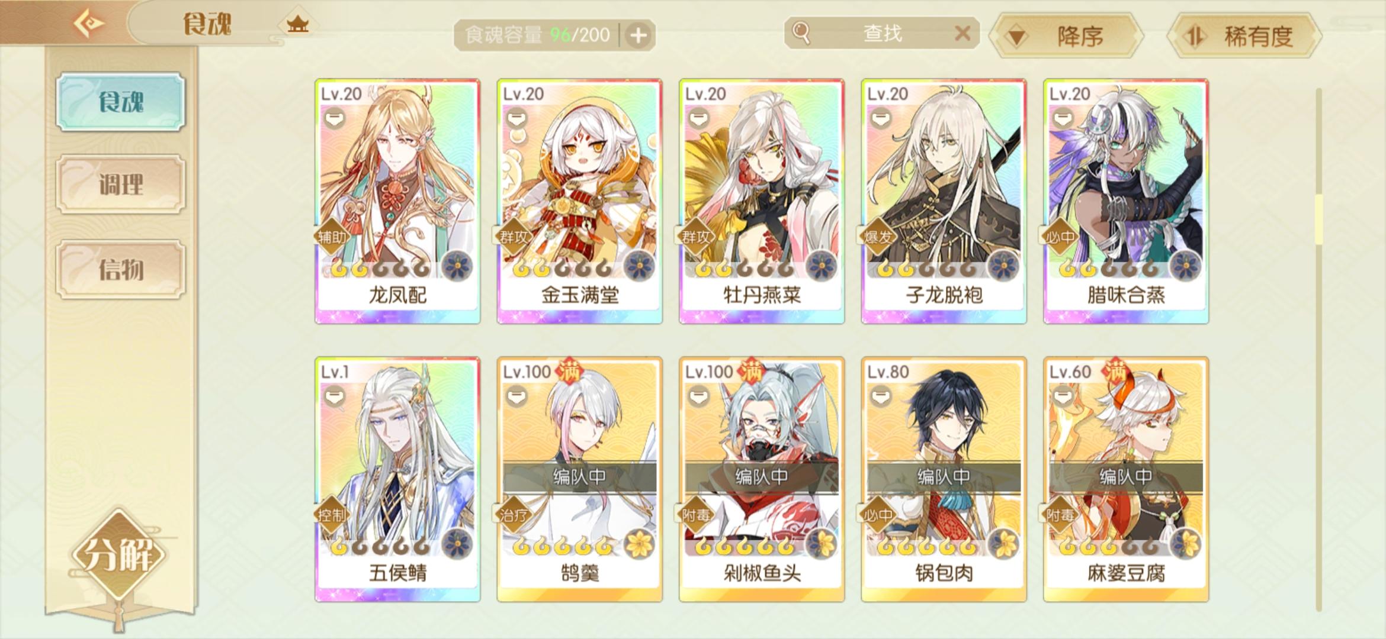Switch to the 调理 tab
This screenshot has width=1386, height=639.
pyautogui.click(x=121, y=184)
